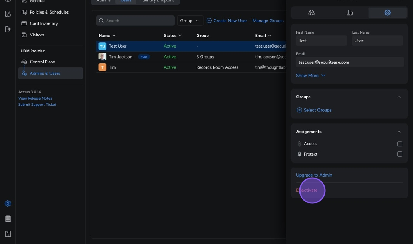Image resolution: width=413 pixels, height=244 pixels.
Task: Enable the Protect assignment checkbox
Action: [x=399, y=154]
